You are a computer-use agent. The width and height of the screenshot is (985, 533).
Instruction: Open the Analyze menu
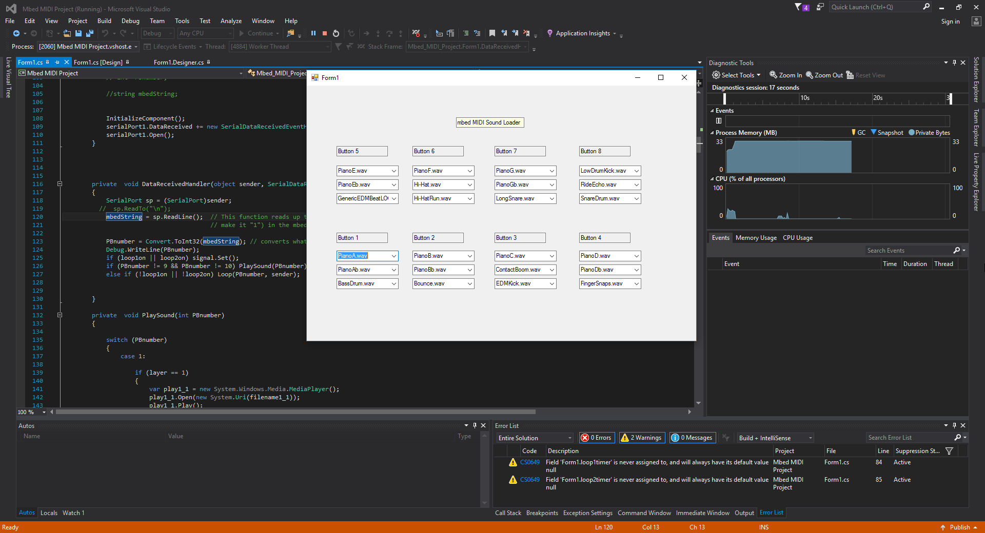[231, 21]
